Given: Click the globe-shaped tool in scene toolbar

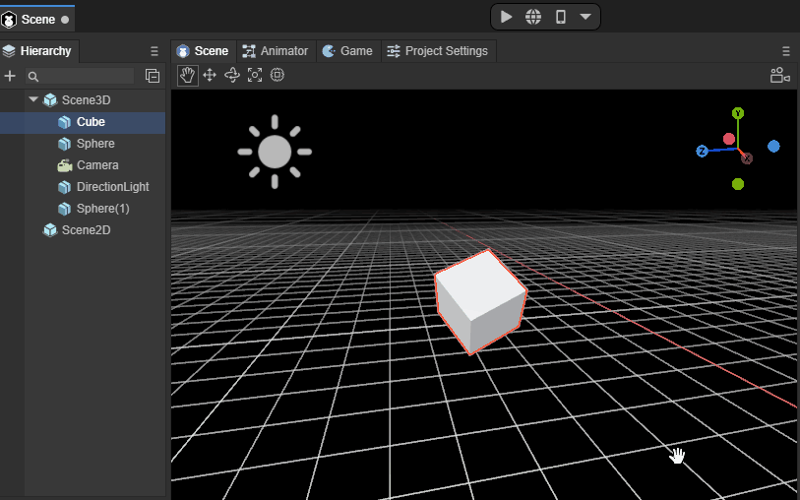Looking at the screenshot, I should point(277,75).
